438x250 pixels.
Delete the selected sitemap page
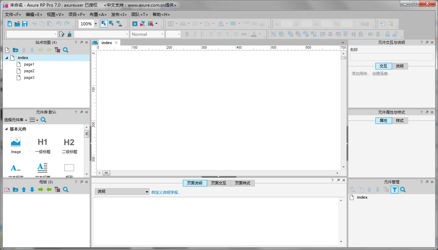point(57,50)
